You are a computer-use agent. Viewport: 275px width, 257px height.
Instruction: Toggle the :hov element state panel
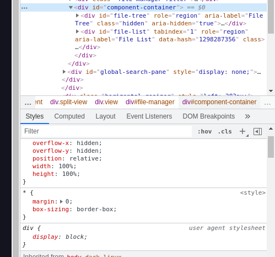pos(204,131)
